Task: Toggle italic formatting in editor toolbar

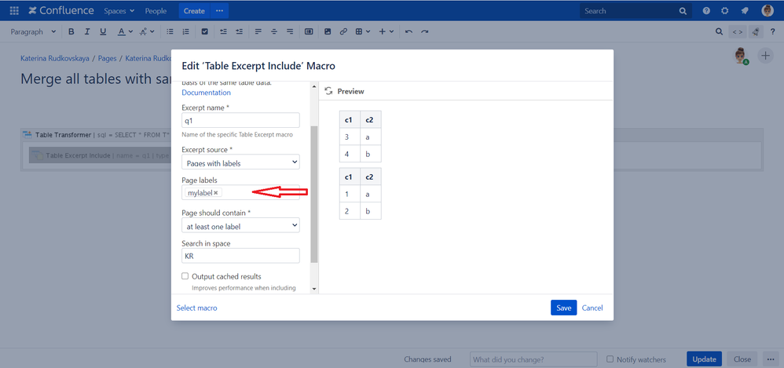Action: (87, 31)
